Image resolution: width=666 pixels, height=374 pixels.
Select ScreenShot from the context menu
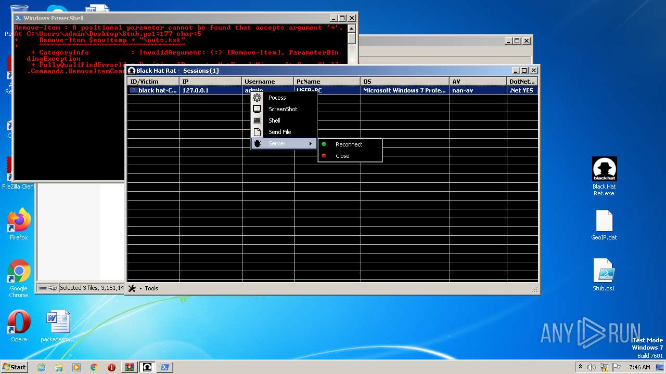pyautogui.click(x=284, y=109)
